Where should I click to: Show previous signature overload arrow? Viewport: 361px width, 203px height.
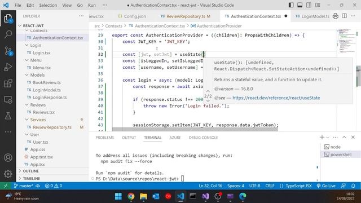(x=208, y=91)
